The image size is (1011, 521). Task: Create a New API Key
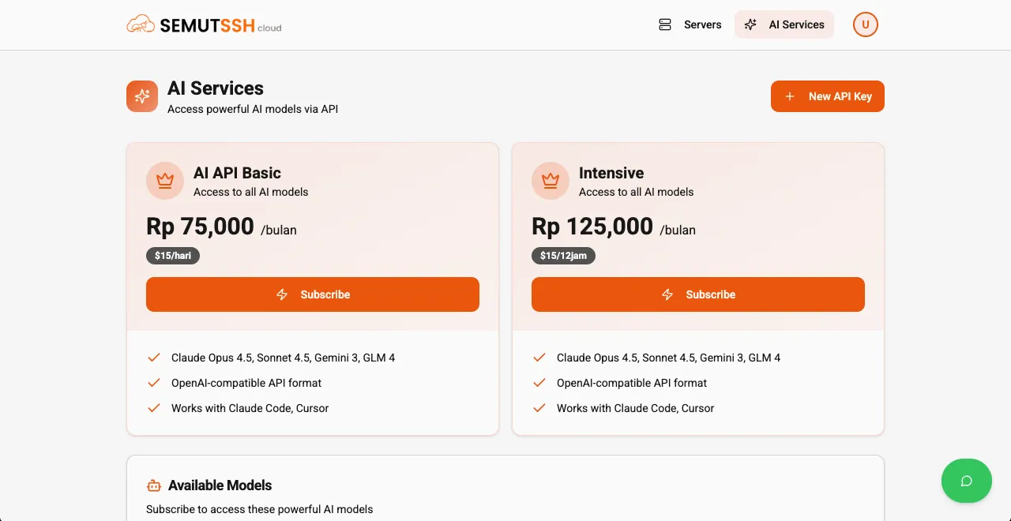tap(827, 96)
